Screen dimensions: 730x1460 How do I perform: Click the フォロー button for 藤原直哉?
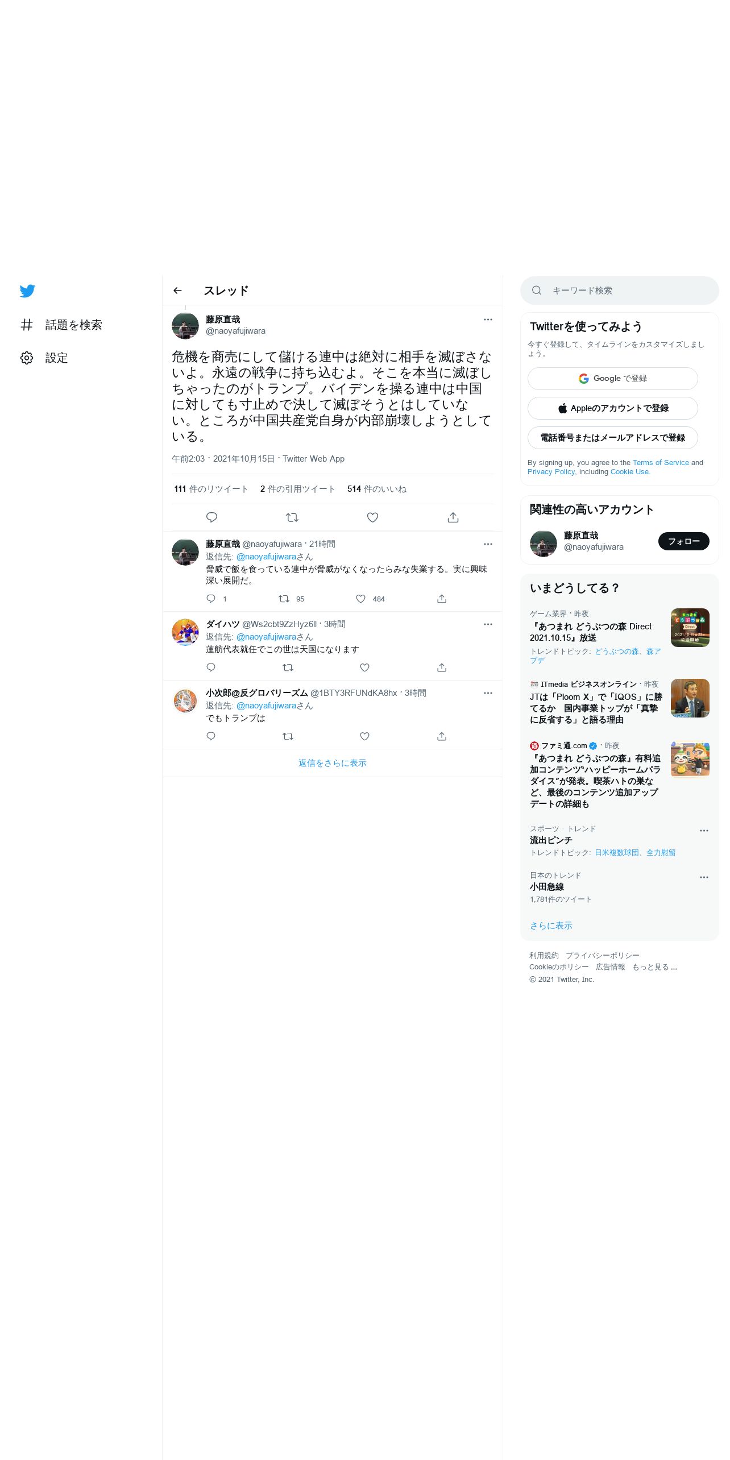pos(684,541)
